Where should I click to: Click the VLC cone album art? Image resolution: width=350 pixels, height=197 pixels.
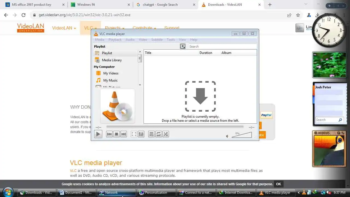tap(118, 106)
